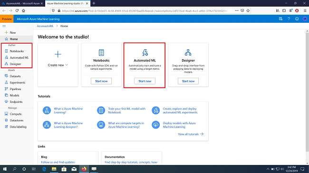
Task: Click the New plus icon in sidebar
Action: tap(6, 32)
